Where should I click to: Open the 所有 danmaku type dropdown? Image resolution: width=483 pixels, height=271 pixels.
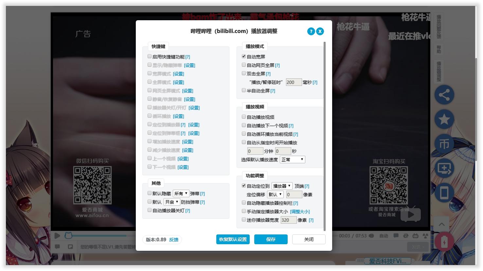point(181,194)
